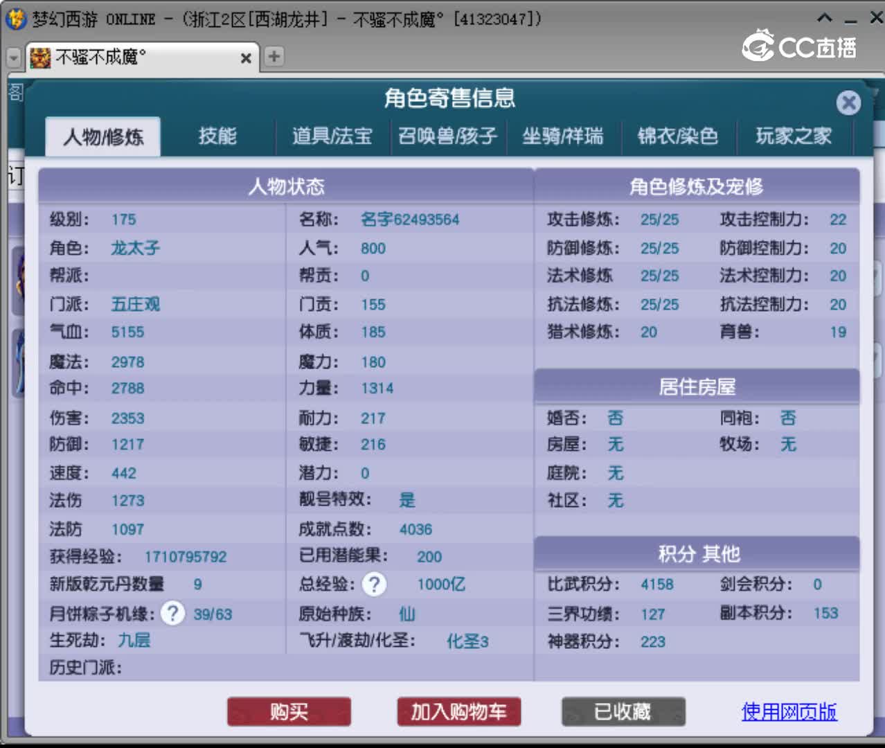Click the 成就点数 value 4036
Image resolution: width=885 pixels, height=748 pixels.
tap(415, 529)
